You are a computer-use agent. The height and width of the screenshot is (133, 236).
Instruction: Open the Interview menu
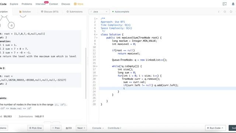point(41,4)
